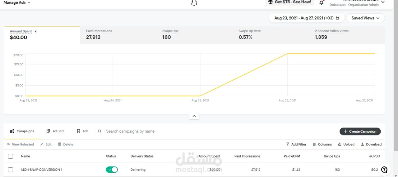Download the campaign report
This screenshot has width=398, height=177.
coord(371,144)
